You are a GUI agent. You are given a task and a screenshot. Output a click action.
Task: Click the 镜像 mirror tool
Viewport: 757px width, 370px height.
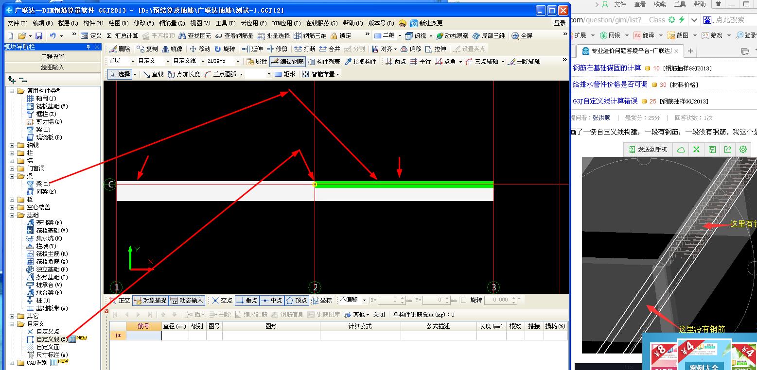pyautogui.click(x=172, y=49)
